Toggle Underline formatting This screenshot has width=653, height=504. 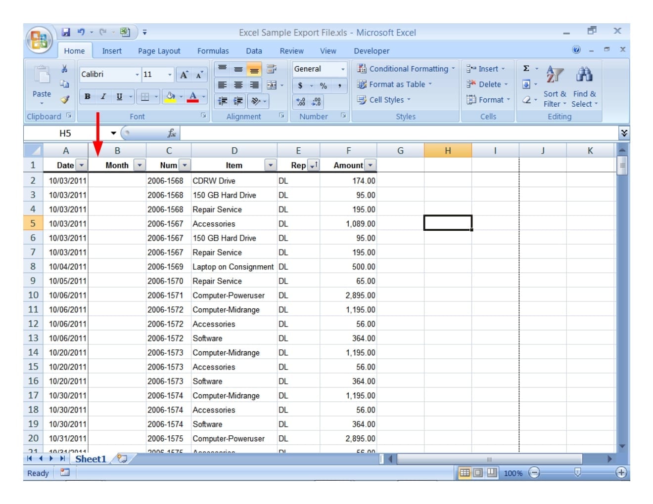tap(118, 97)
